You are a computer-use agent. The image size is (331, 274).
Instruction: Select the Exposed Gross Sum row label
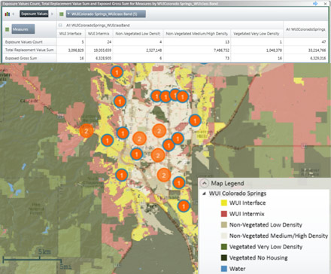[21, 58]
